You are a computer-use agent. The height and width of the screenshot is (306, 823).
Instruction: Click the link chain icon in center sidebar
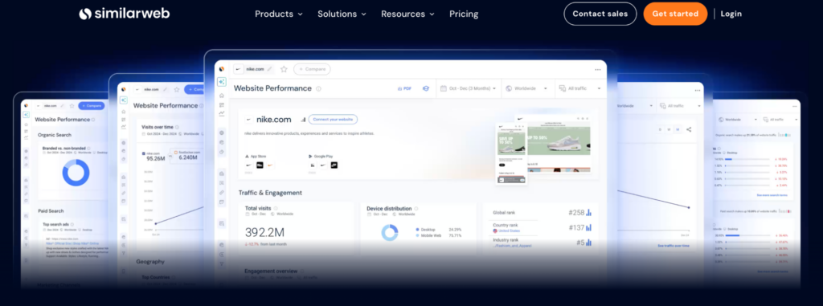click(x=222, y=193)
